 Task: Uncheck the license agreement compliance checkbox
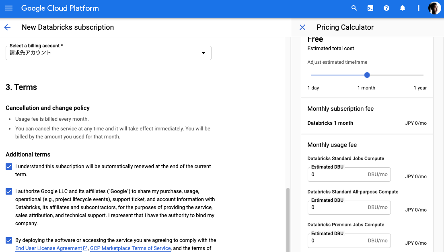click(9, 240)
